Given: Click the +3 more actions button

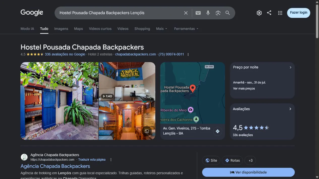Looking at the screenshot, I should click(250, 160).
